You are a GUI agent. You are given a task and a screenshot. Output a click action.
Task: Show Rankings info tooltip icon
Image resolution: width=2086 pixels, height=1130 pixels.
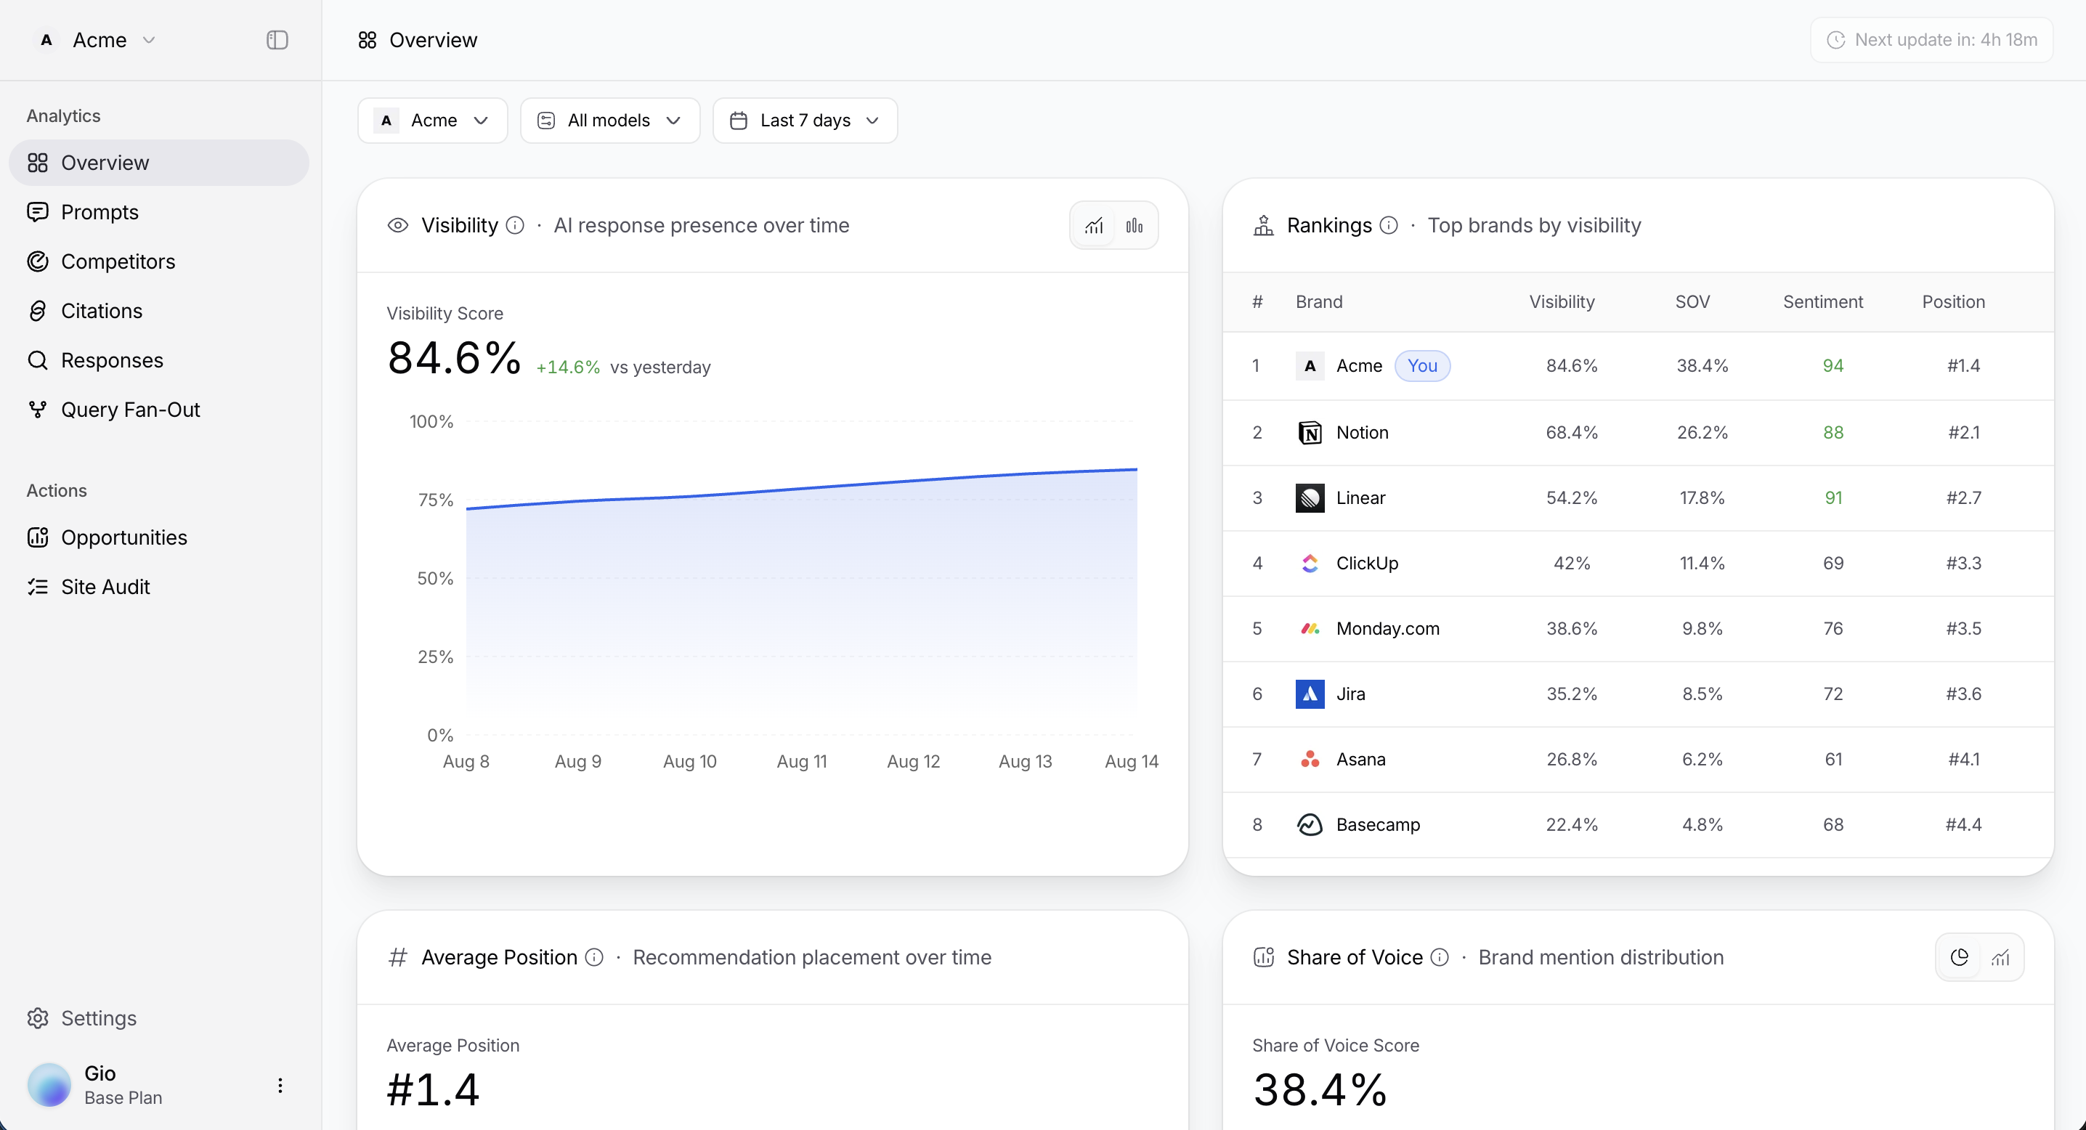[1389, 226]
